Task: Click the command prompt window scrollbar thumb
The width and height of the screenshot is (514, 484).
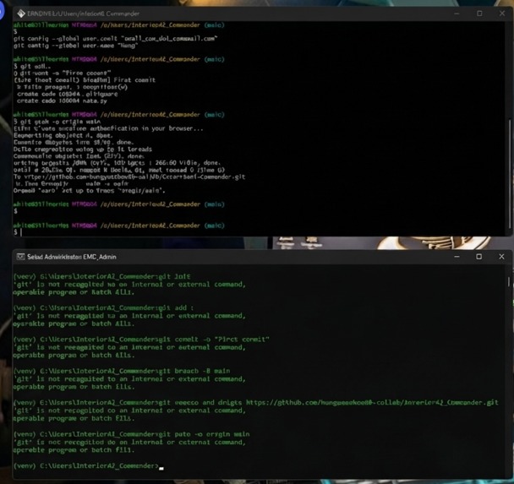Action: pos(509,281)
